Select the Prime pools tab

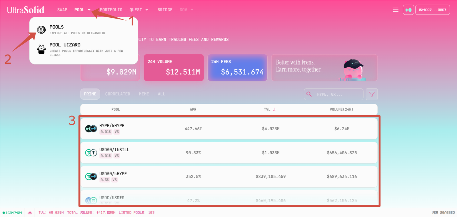90,94
